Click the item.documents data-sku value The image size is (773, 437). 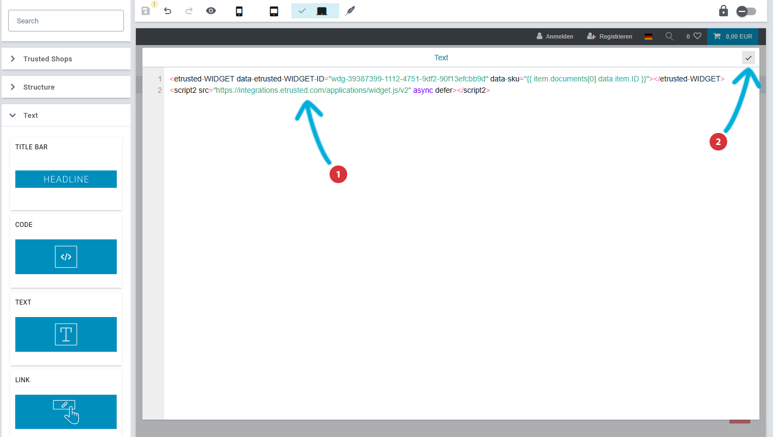[x=587, y=79]
